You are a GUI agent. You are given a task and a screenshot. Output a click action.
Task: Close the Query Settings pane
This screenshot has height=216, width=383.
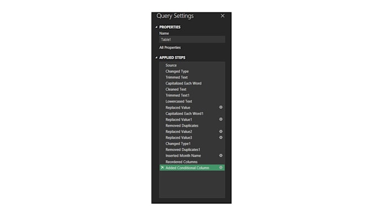[222, 16]
